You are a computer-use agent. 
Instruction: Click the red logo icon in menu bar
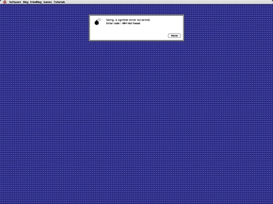point(5,2)
